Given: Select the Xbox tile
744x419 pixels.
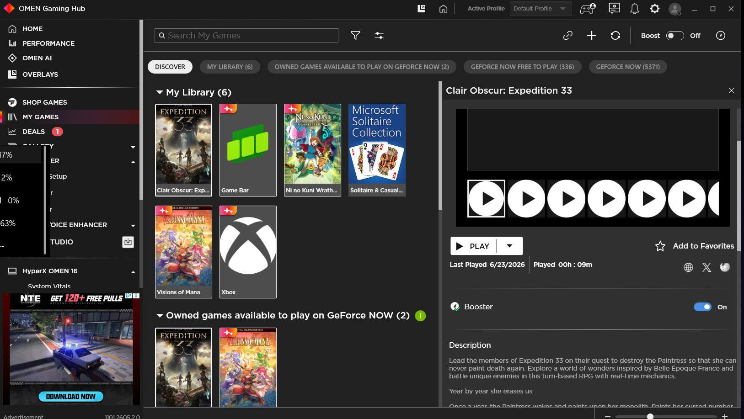Looking at the screenshot, I should 248,252.
